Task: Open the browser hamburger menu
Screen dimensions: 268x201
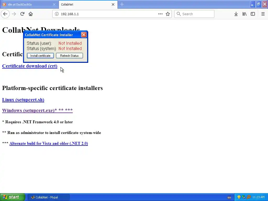Action: click(x=263, y=14)
